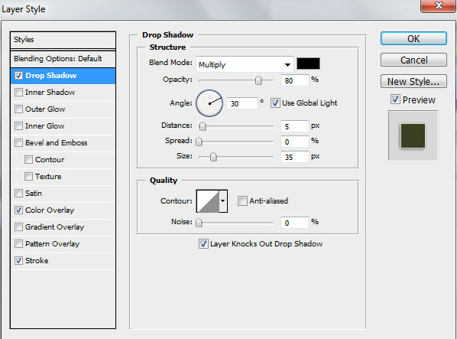Enable the Anti-aliased checkbox

(242, 201)
